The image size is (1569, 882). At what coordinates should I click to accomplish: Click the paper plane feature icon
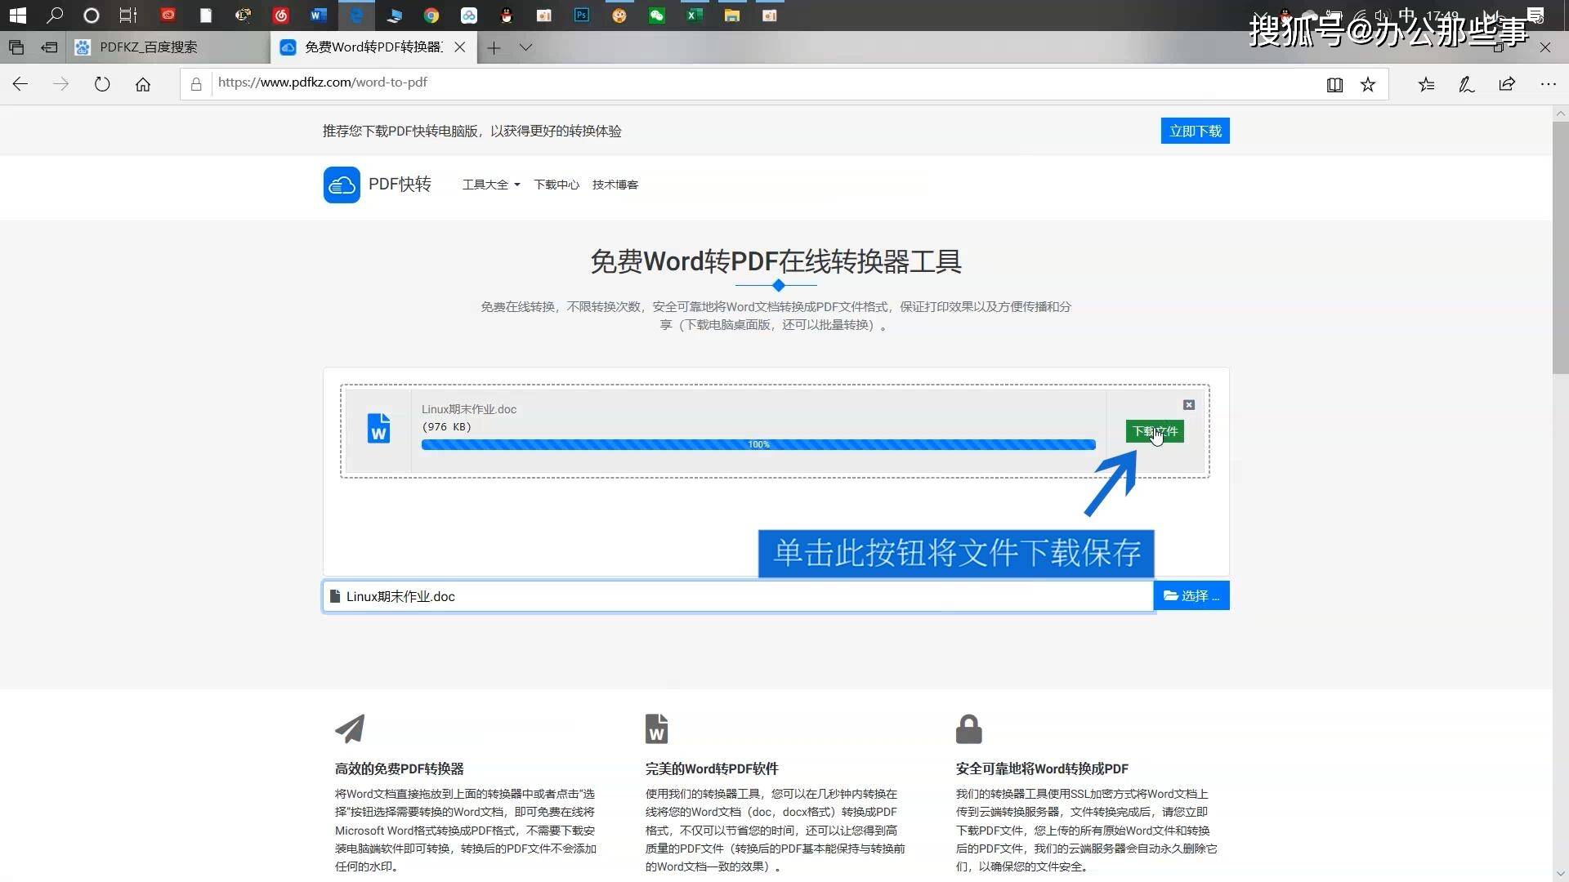[x=350, y=728]
